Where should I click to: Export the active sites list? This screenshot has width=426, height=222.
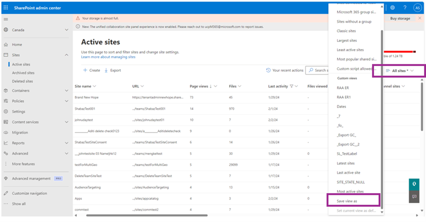(x=113, y=70)
